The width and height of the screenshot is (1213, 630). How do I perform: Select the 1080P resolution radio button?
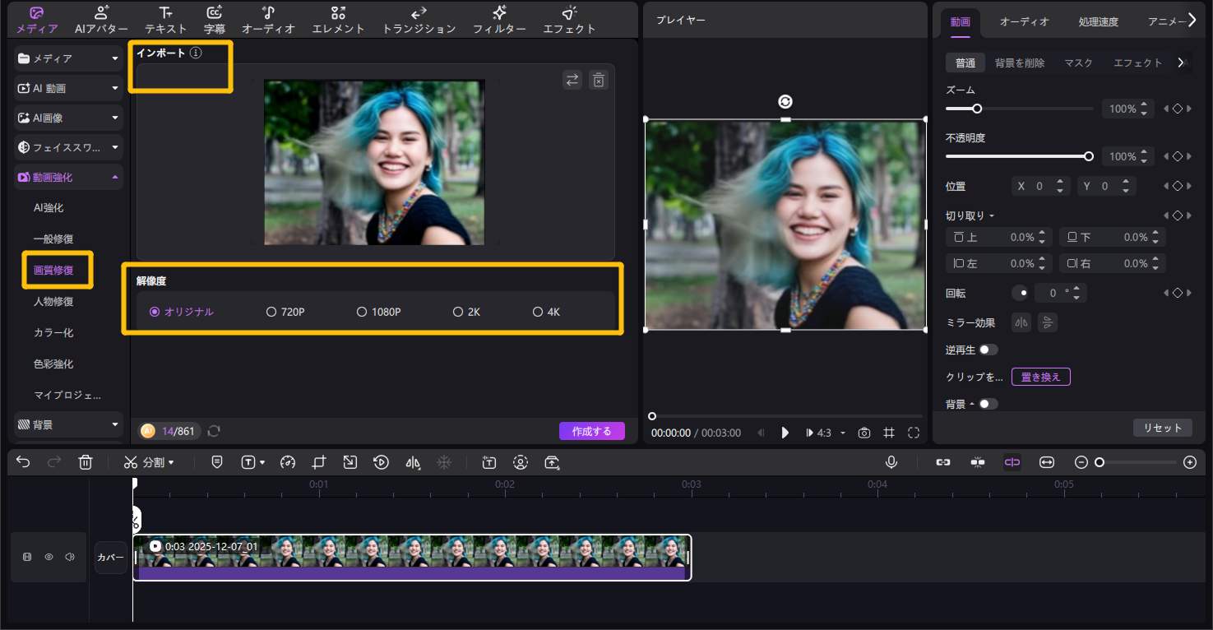(362, 312)
